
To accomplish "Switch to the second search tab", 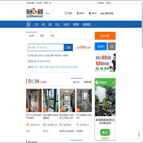I will pyautogui.click(x=42, y=36).
